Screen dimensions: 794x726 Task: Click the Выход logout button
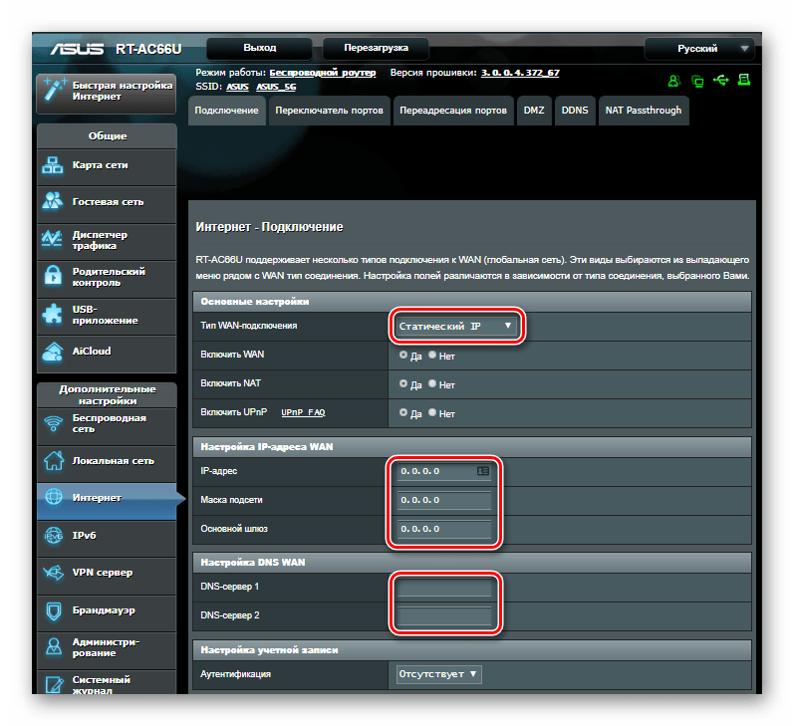coord(260,48)
